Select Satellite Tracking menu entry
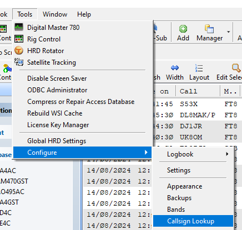This screenshot has height=230, width=242. [x=83, y=62]
